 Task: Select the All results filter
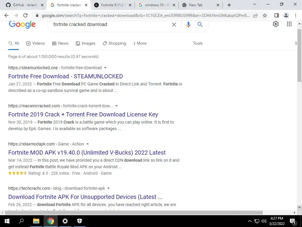point(14,43)
